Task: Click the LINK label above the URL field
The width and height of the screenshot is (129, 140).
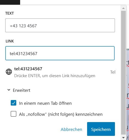Action: 10,41
